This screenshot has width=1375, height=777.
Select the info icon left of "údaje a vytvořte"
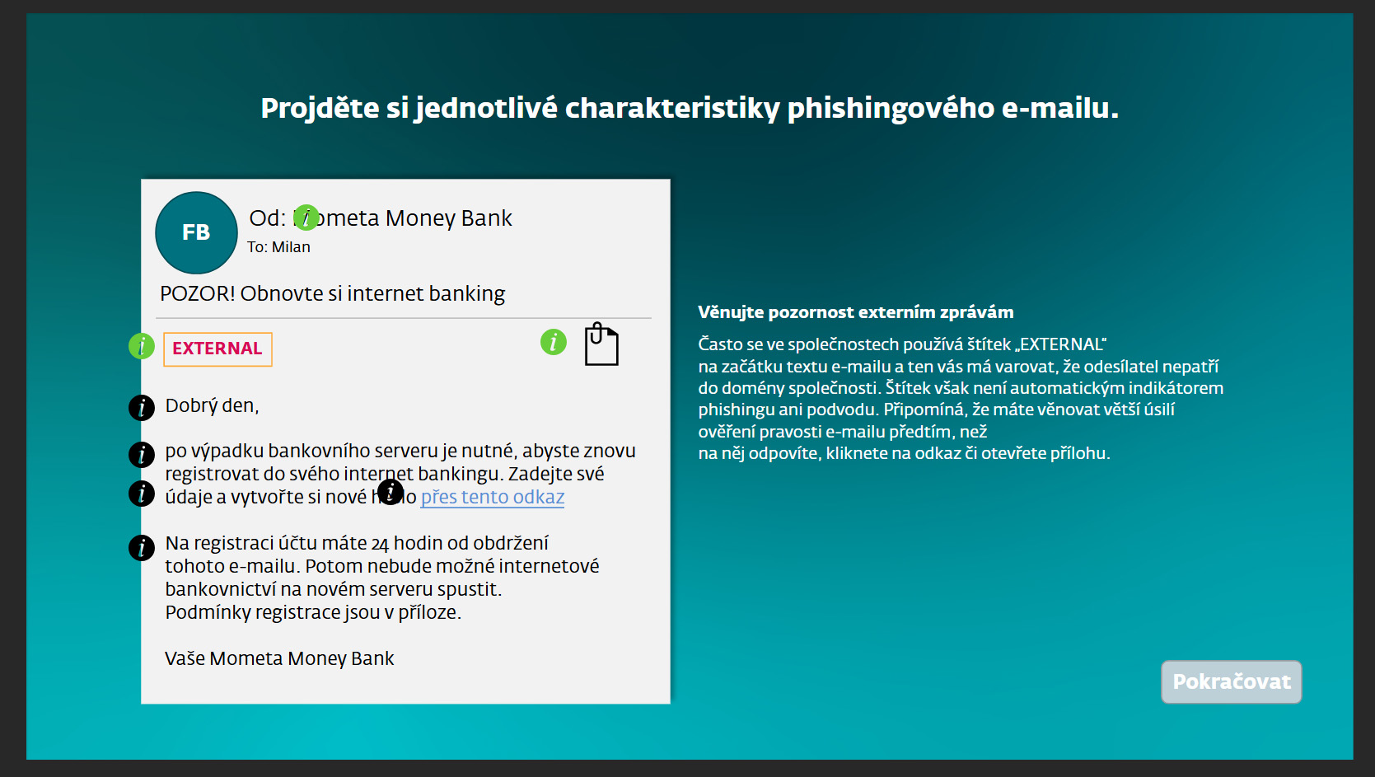click(x=142, y=494)
